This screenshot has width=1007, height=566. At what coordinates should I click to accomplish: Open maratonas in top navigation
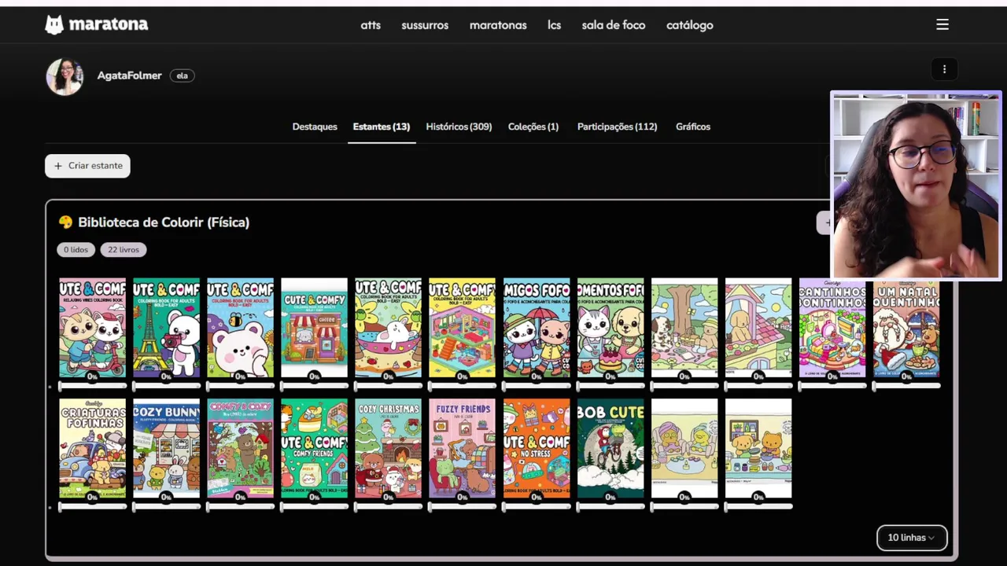point(498,25)
